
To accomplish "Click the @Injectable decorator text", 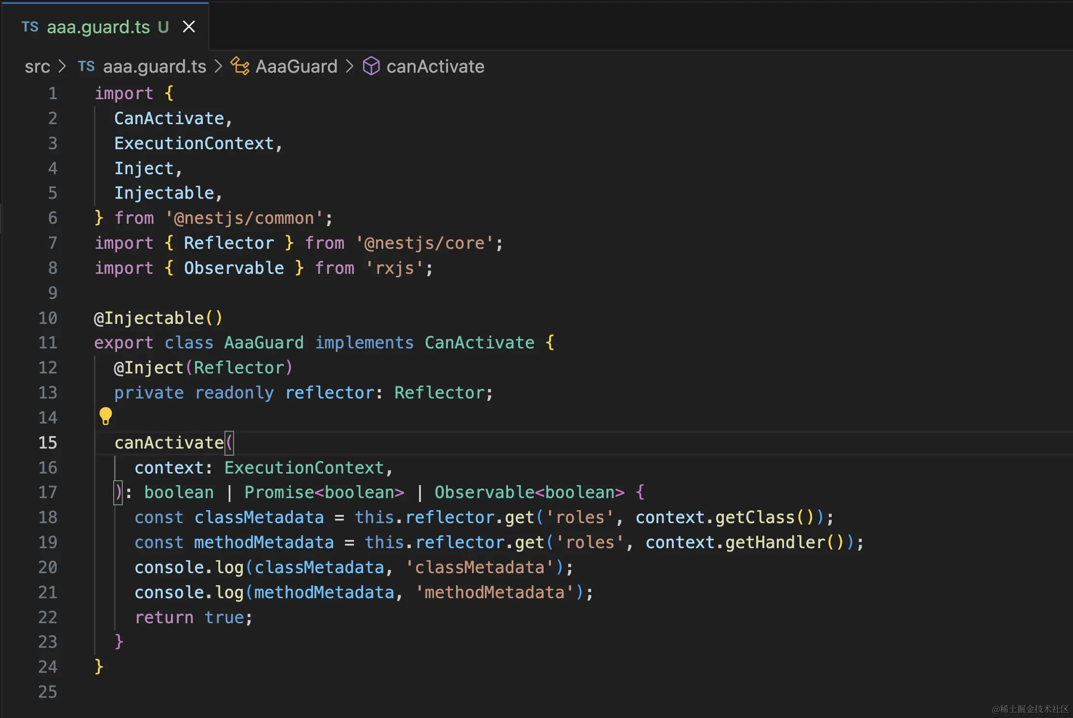I will click(x=149, y=318).
